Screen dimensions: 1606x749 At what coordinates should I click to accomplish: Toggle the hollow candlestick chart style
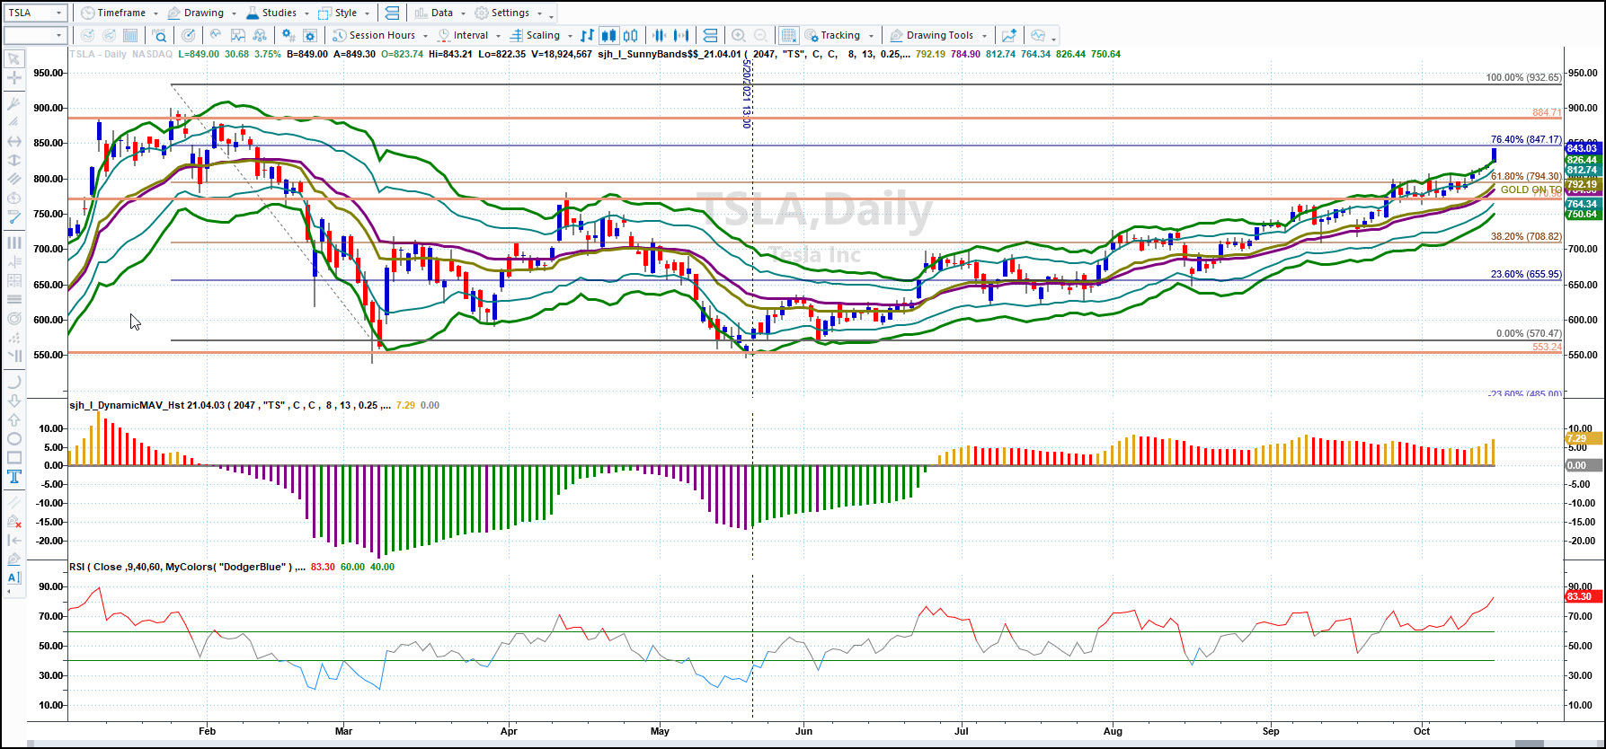[631, 36]
